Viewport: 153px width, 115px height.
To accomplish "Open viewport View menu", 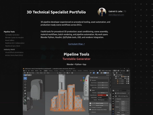I will coord(38,73).
